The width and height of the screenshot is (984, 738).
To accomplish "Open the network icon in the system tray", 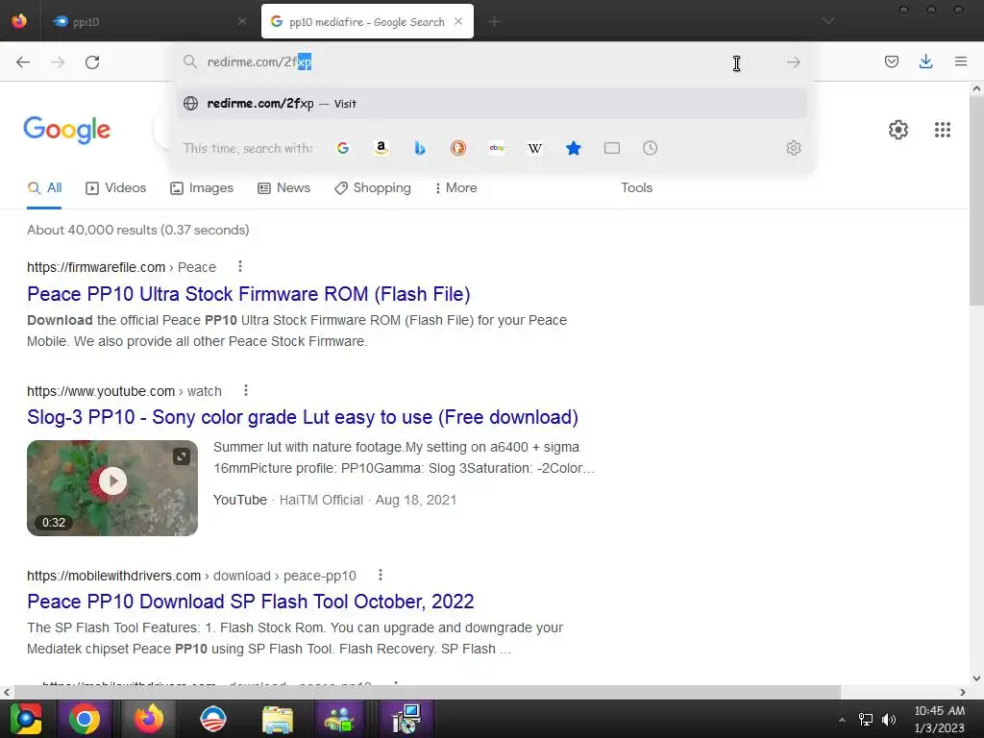I will (866, 719).
